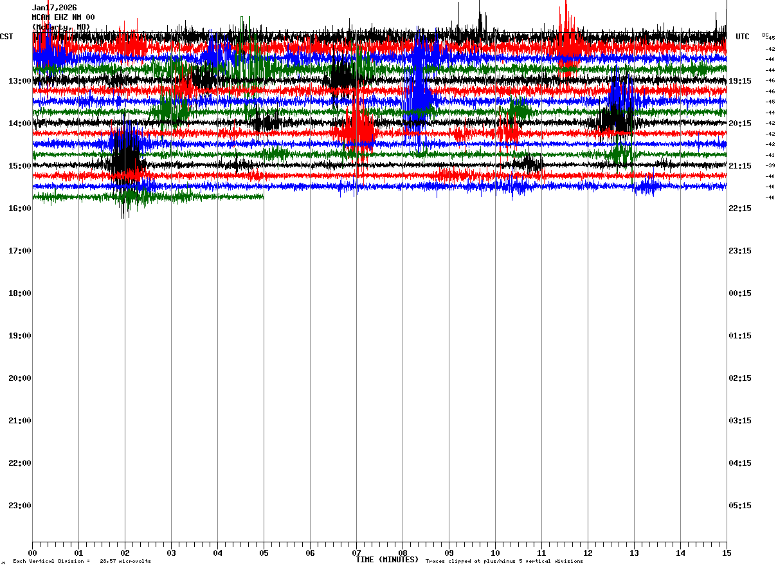Click minute tick label "11" on time axis
The width and height of the screenshot is (778, 570).
tap(541, 553)
